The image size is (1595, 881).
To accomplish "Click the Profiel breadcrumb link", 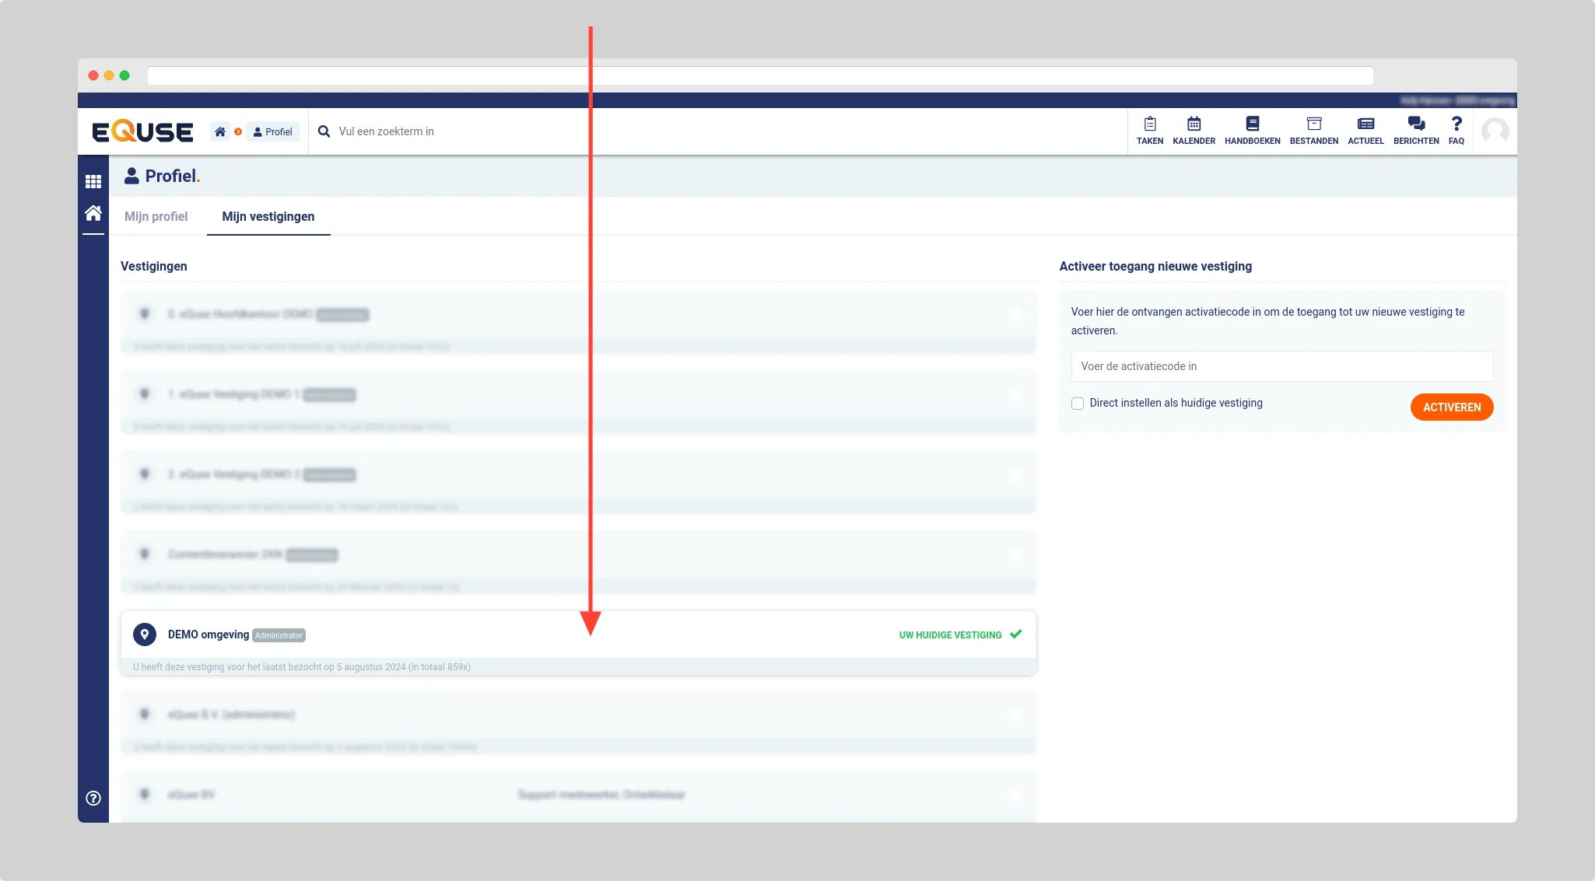I will pos(273,131).
